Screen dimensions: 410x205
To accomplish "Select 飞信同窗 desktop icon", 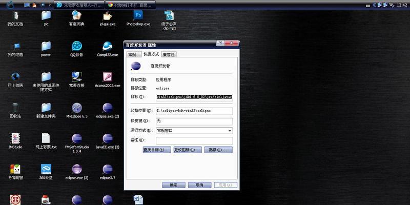I will click(15, 172).
